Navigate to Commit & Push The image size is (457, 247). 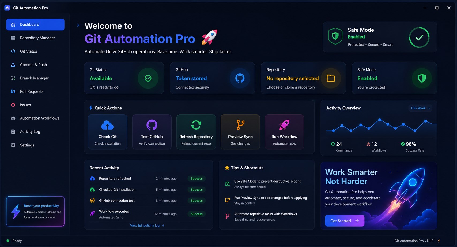[x=35, y=65]
